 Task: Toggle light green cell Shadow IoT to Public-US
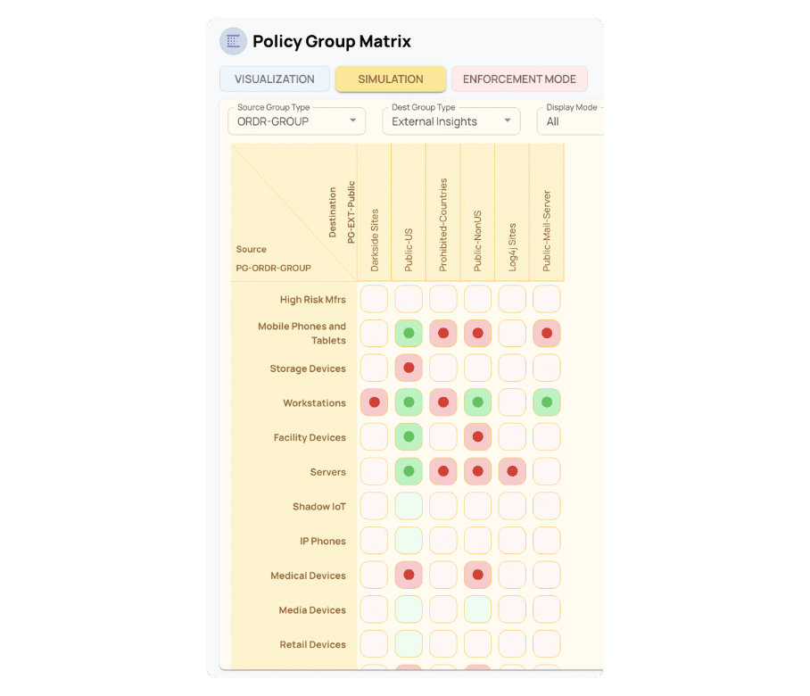tap(409, 506)
